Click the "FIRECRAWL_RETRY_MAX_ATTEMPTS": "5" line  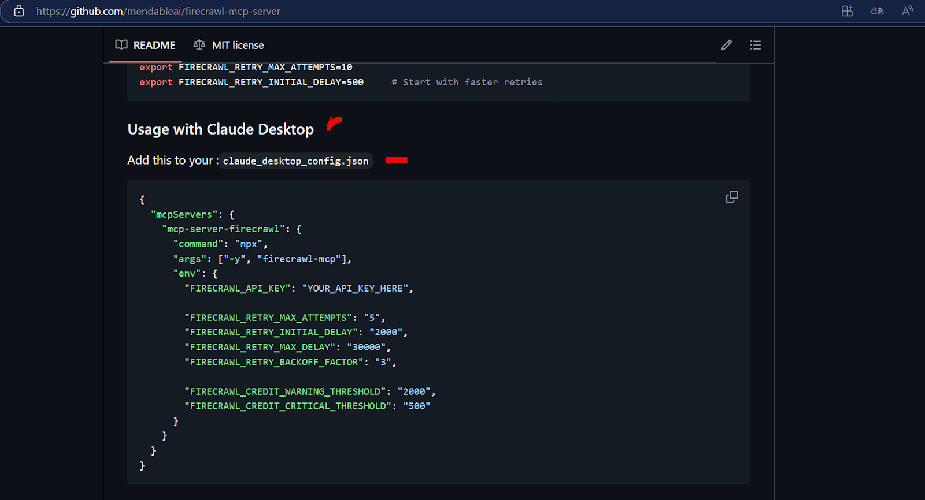[x=285, y=318]
